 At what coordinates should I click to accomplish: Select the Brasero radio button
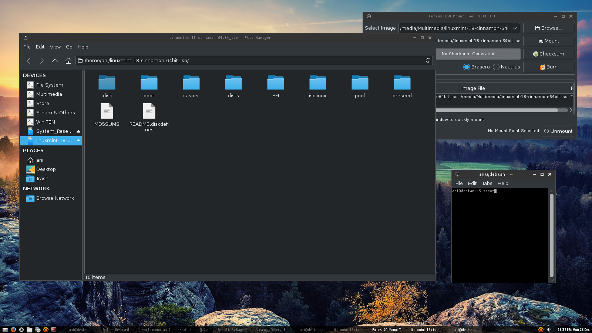tap(467, 67)
